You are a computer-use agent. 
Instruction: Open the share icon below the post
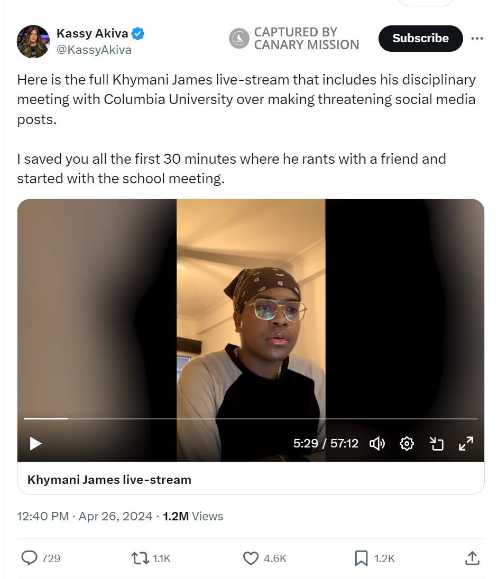pos(472,558)
